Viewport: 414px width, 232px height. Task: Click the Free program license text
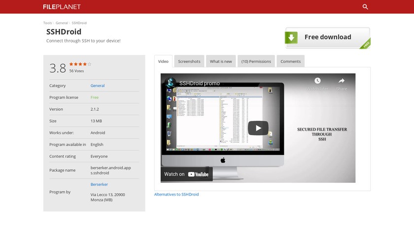(x=94, y=97)
